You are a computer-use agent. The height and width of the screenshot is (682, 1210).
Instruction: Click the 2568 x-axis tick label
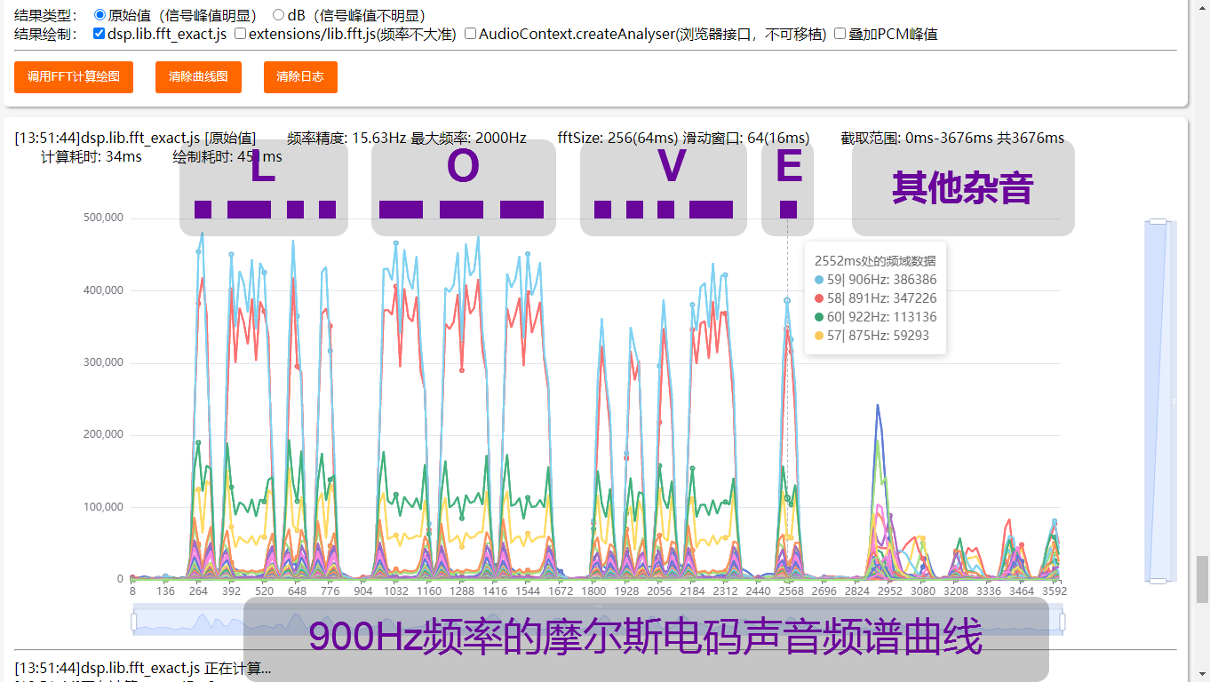(x=791, y=591)
